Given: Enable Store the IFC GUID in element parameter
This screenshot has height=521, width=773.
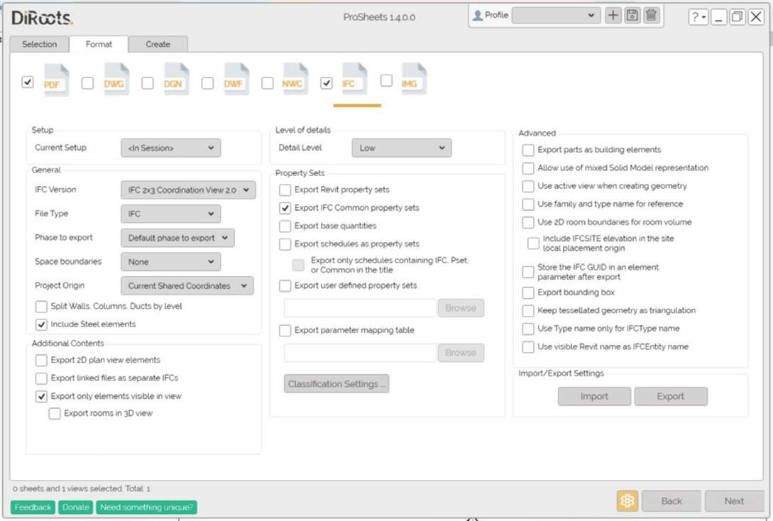Looking at the screenshot, I should pos(528,272).
